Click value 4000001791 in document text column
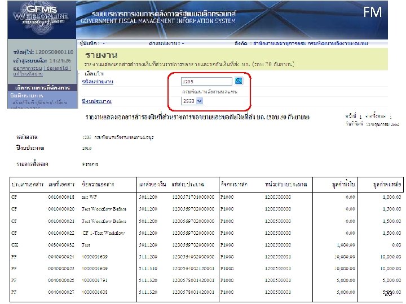Screen dimensions: 406x304 point(94,280)
